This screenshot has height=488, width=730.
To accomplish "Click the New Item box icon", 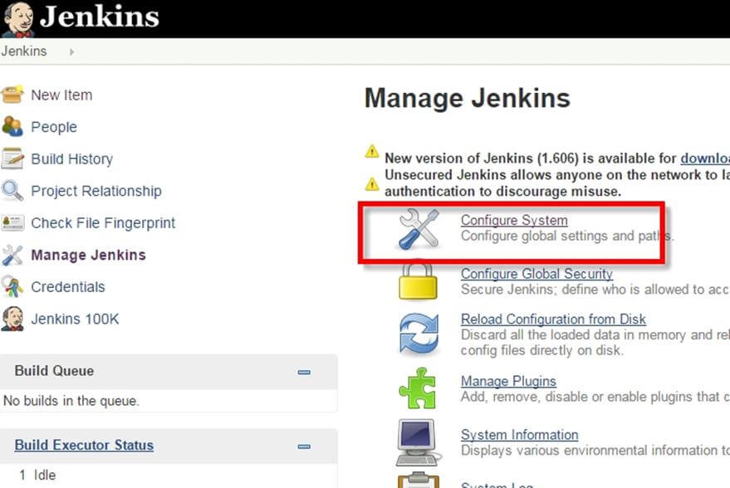I will tap(12, 95).
